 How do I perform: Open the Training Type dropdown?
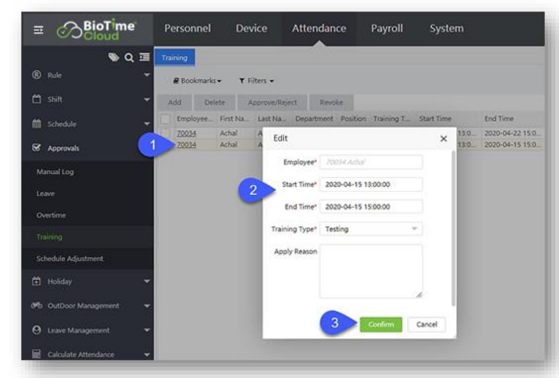(371, 229)
